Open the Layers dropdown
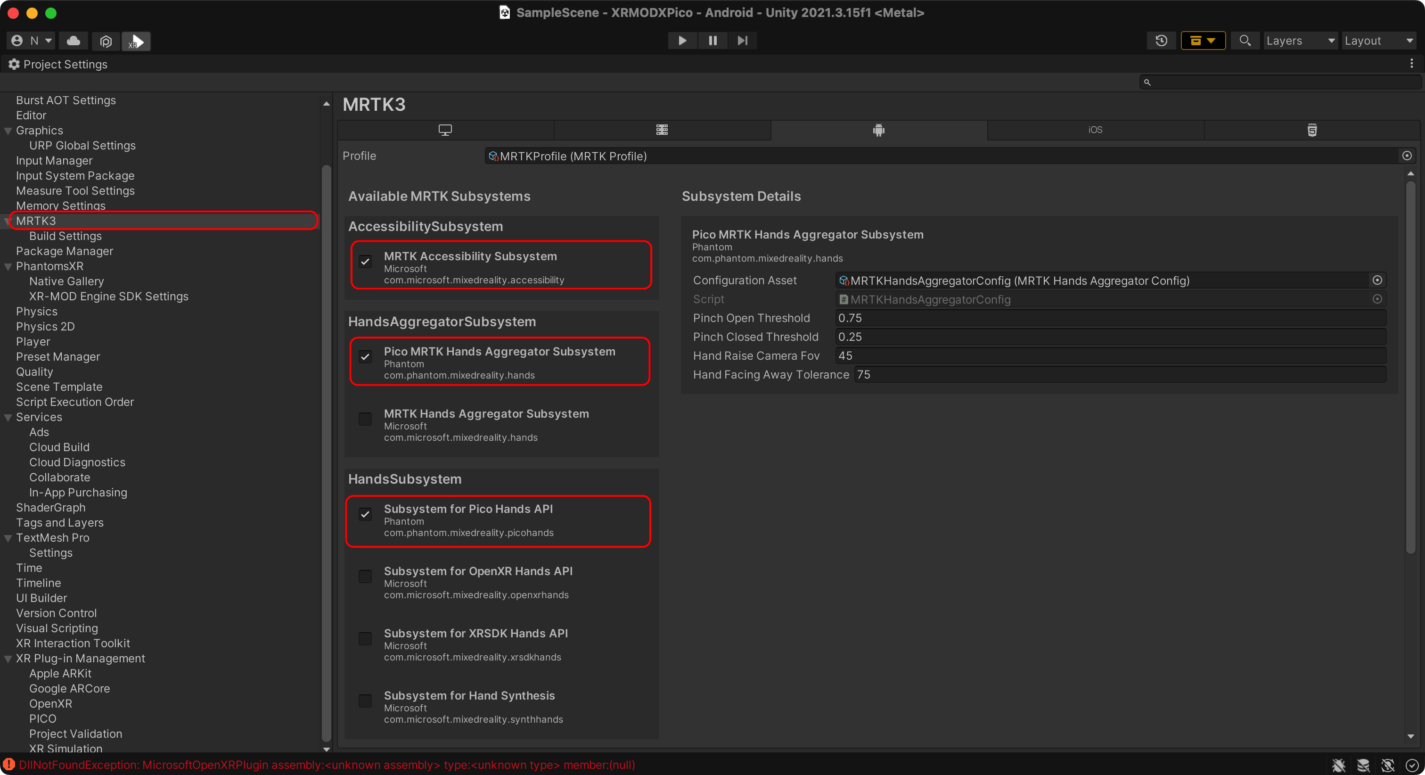1425x775 pixels. [x=1300, y=41]
